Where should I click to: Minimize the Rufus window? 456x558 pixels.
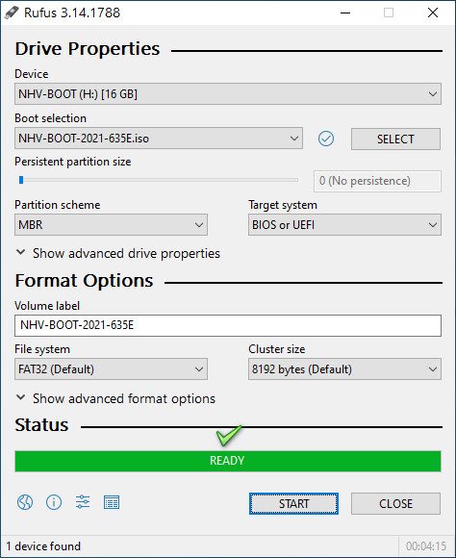click(345, 13)
